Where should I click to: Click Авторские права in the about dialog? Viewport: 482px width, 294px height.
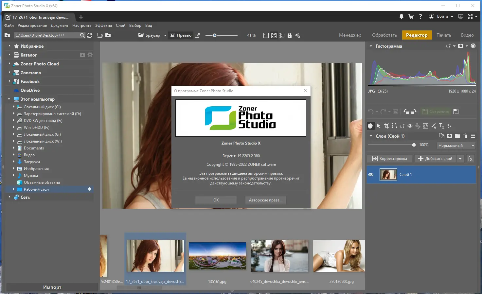point(266,200)
